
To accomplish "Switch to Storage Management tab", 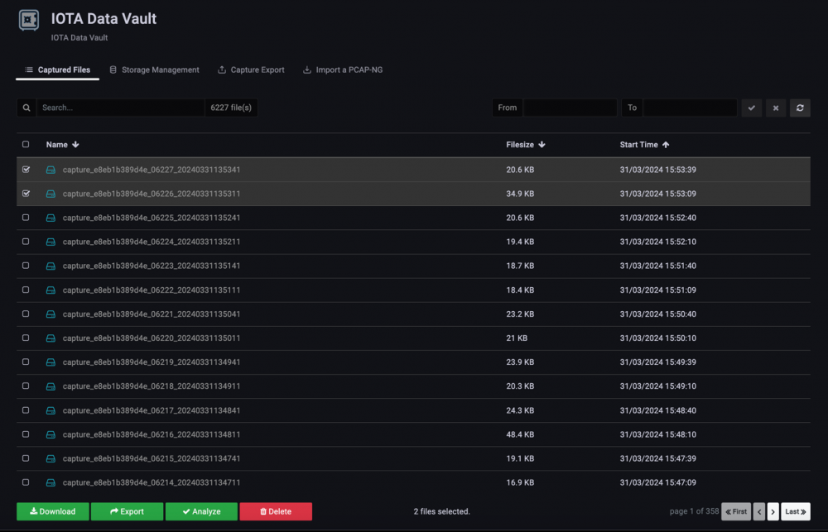I will 154,70.
